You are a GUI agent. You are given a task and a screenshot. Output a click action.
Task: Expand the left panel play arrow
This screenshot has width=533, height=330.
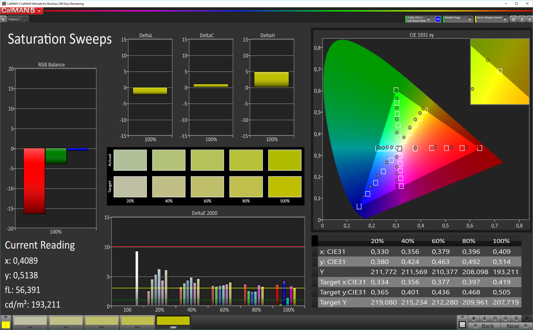3,19
